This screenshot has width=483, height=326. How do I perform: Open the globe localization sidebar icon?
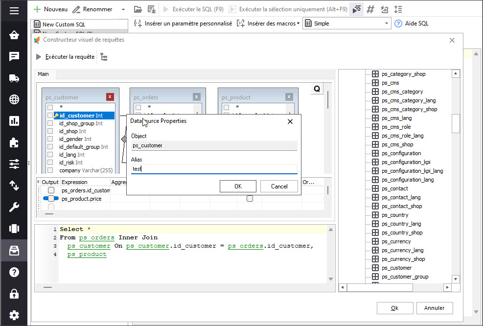click(14, 99)
